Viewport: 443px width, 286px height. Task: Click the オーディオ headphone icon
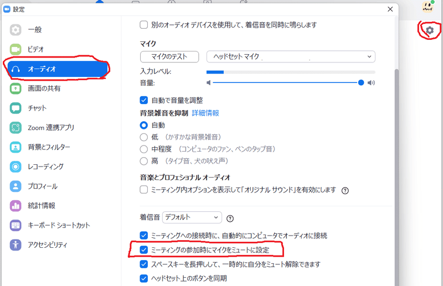point(16,69)
